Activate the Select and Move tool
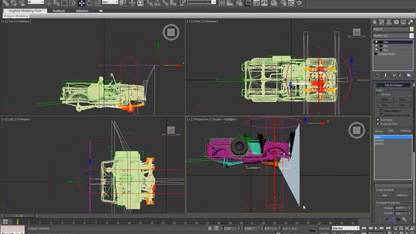 click(x=81, y=3)
